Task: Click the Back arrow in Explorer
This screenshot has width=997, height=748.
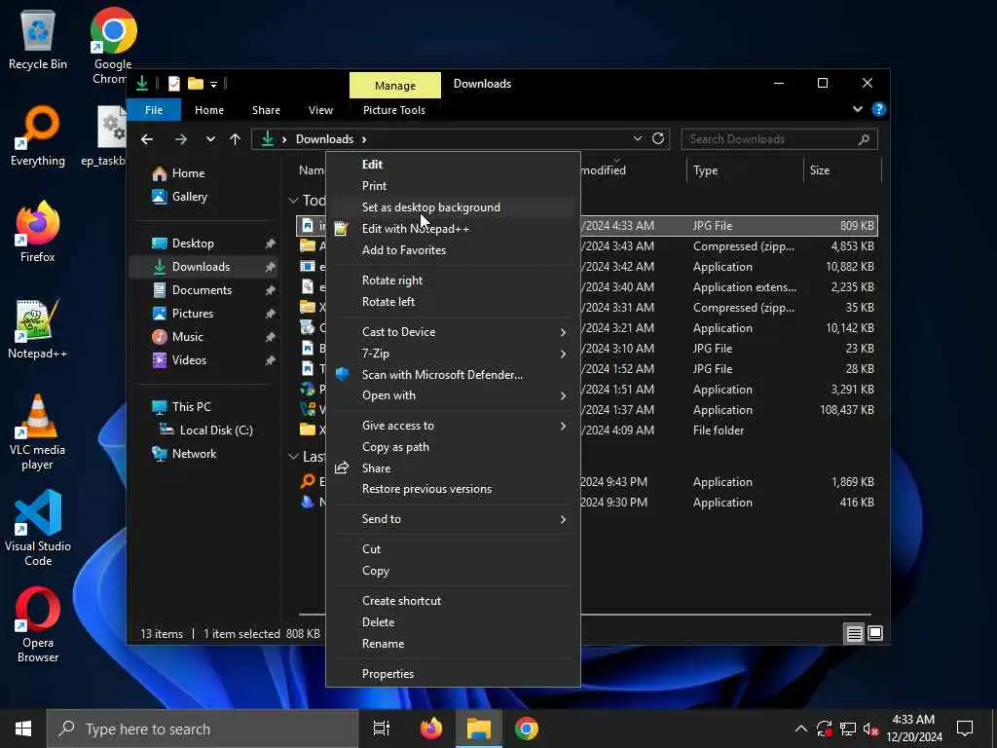Action: click(147, 139)
